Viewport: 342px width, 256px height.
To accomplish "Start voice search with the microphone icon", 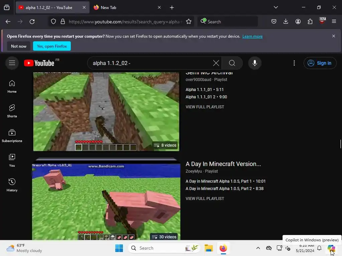I will [x=254, y=63].
